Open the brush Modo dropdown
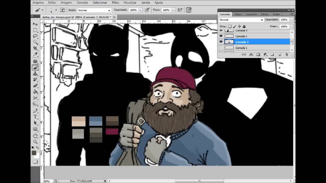Screen dimensions: 326x183 coord(94,10)
